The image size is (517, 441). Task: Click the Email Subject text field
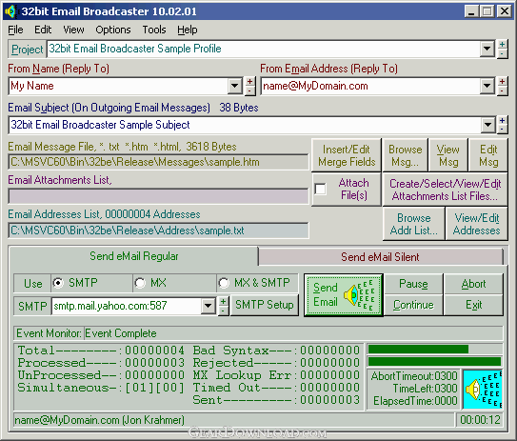pyautogui.click(x=245, y=125)
